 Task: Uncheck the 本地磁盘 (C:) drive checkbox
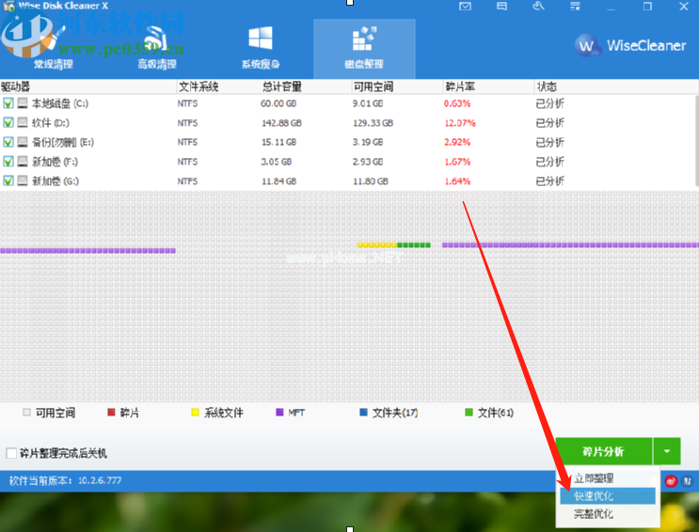[8, 103]
